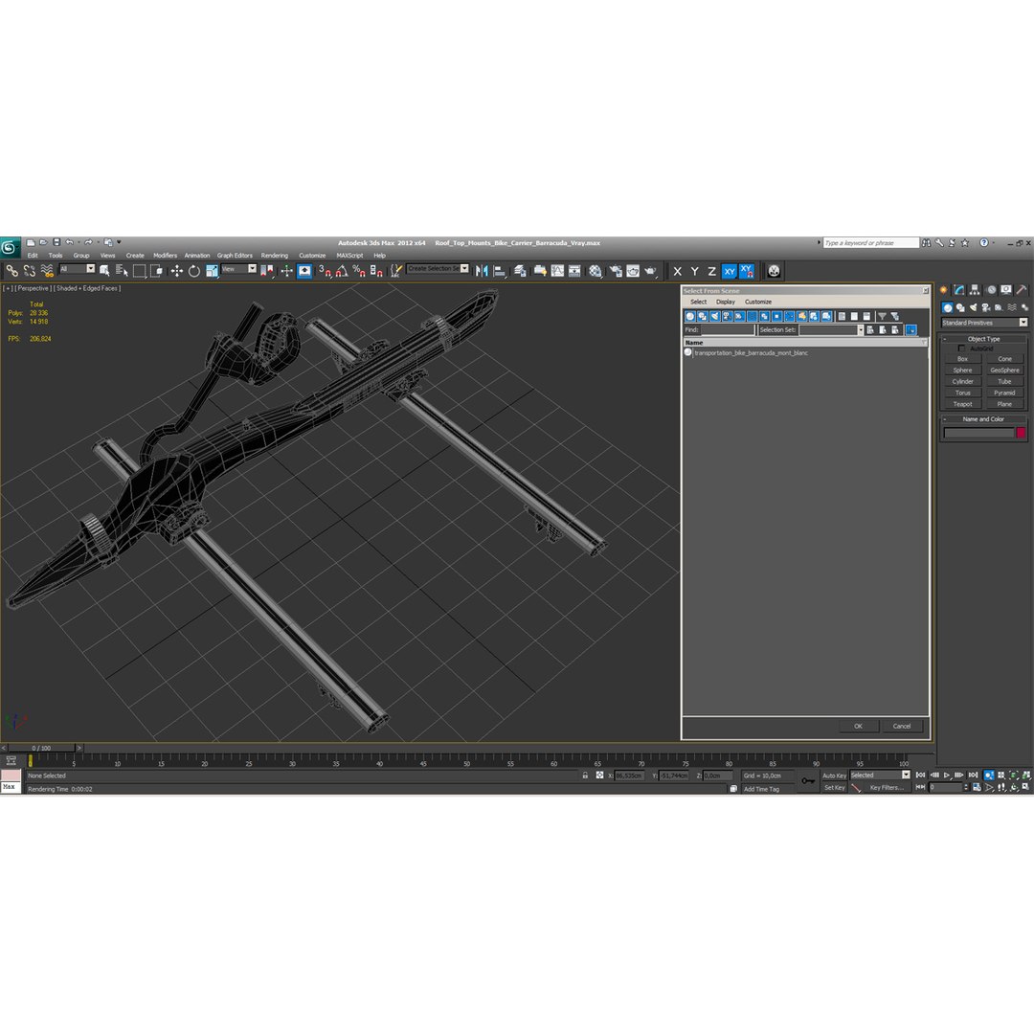The width and height of the screenshot is (1034, 1034).
Task: Open the Material Editor
Action: click(596, 271)
